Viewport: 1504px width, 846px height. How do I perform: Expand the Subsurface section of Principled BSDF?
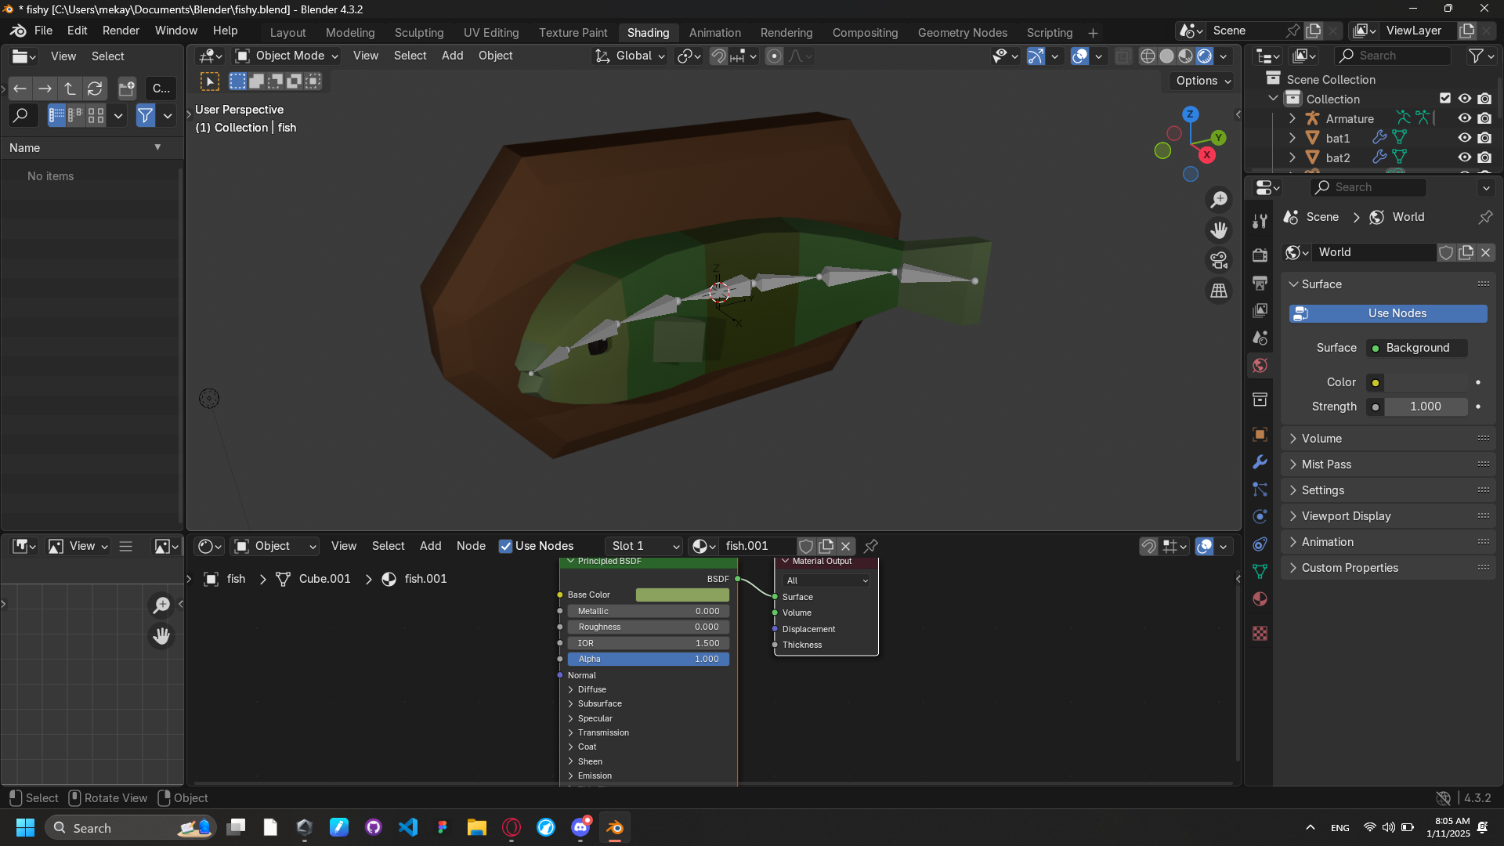point(599,703)
